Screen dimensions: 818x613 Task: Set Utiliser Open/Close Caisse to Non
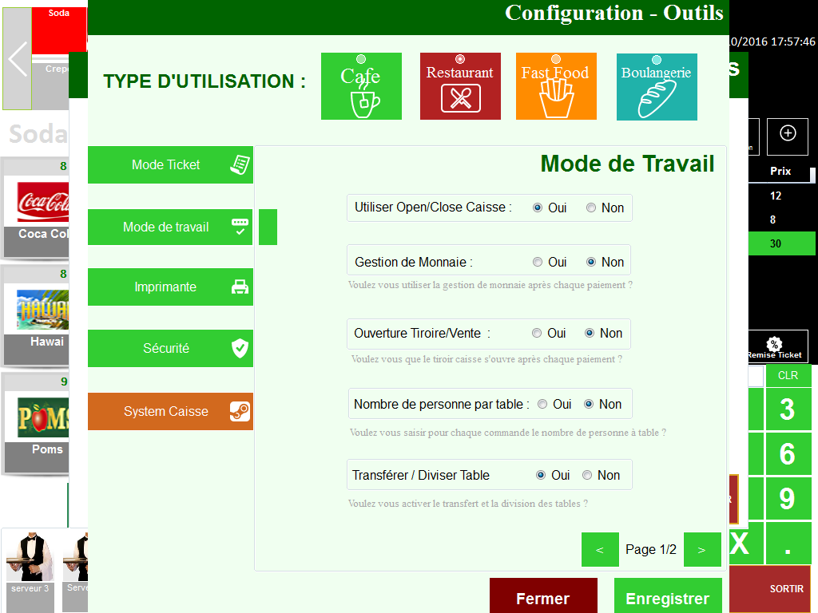[590, 208]
